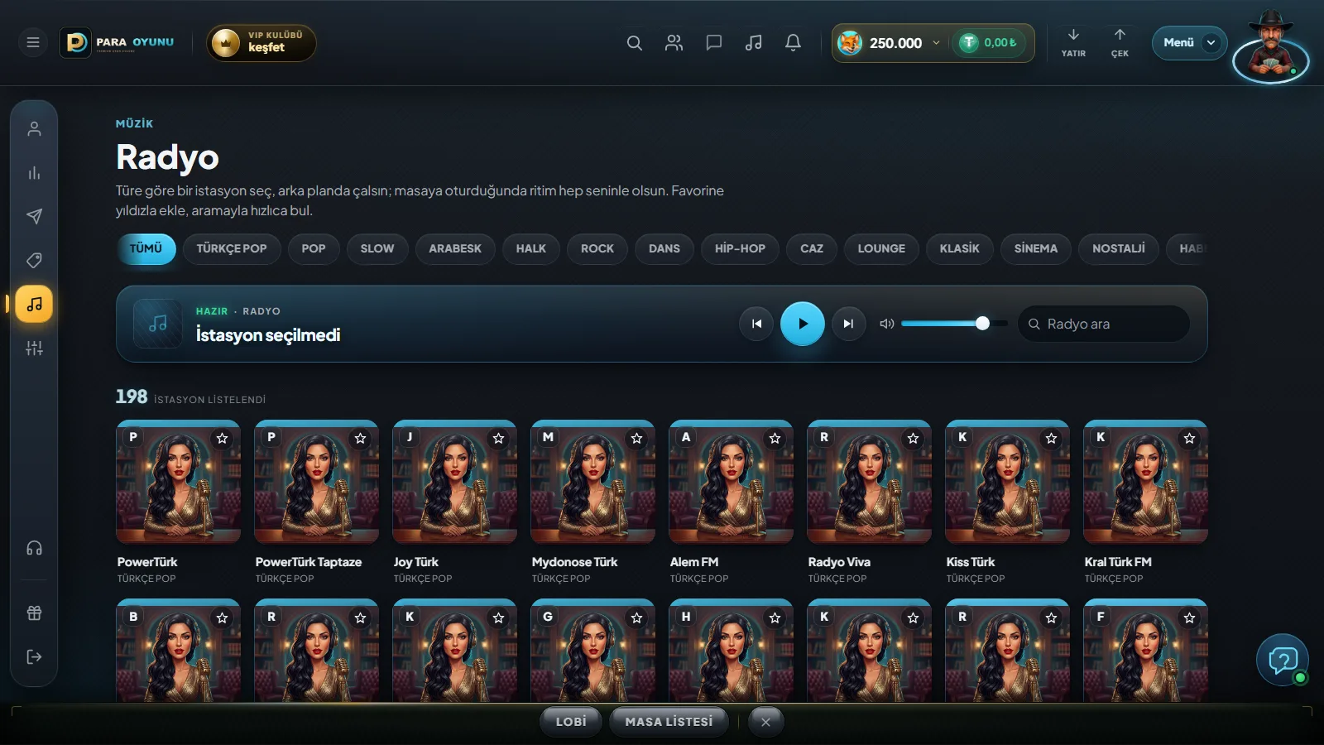Select the TÜRKÇE POP genre tab
Screen dimensions: 1324x745
tap(232, 248)
